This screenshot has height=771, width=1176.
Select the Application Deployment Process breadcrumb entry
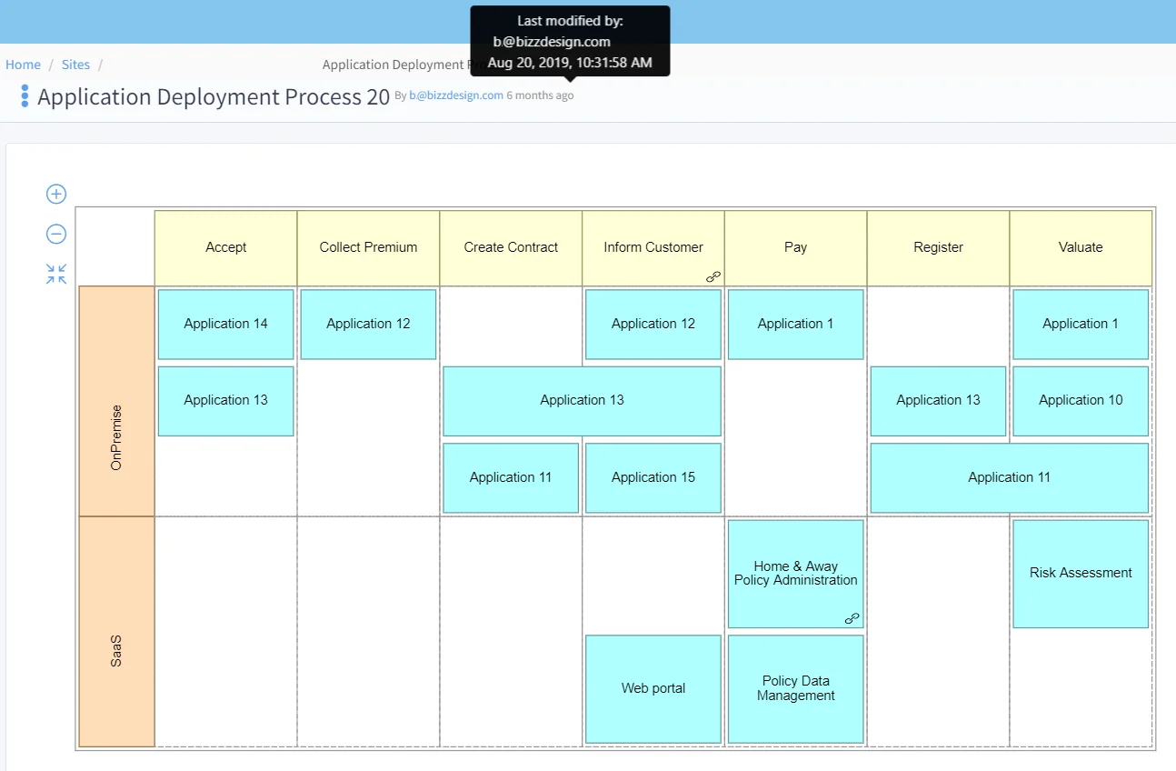[x=402, y=65]
